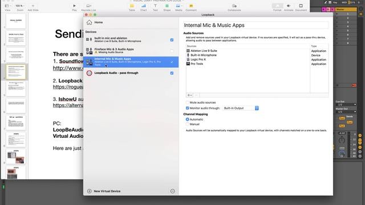365x205 pixels.
Task: Open the Animate inspector in Keynote
Action: coord(289,7)
